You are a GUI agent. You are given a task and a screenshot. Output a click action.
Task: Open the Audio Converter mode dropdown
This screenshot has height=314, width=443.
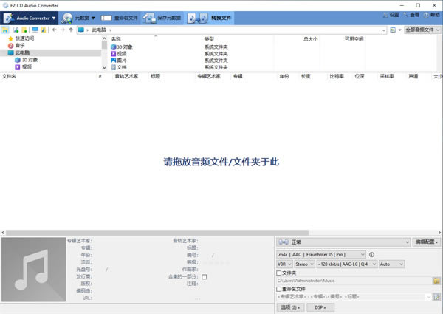click(29, 18)
